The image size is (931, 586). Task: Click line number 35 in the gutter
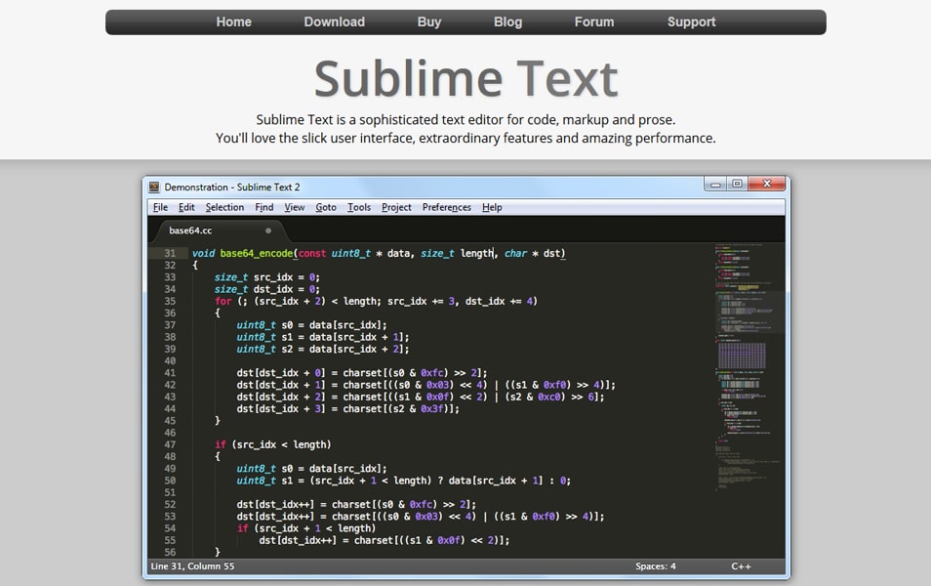170,302
